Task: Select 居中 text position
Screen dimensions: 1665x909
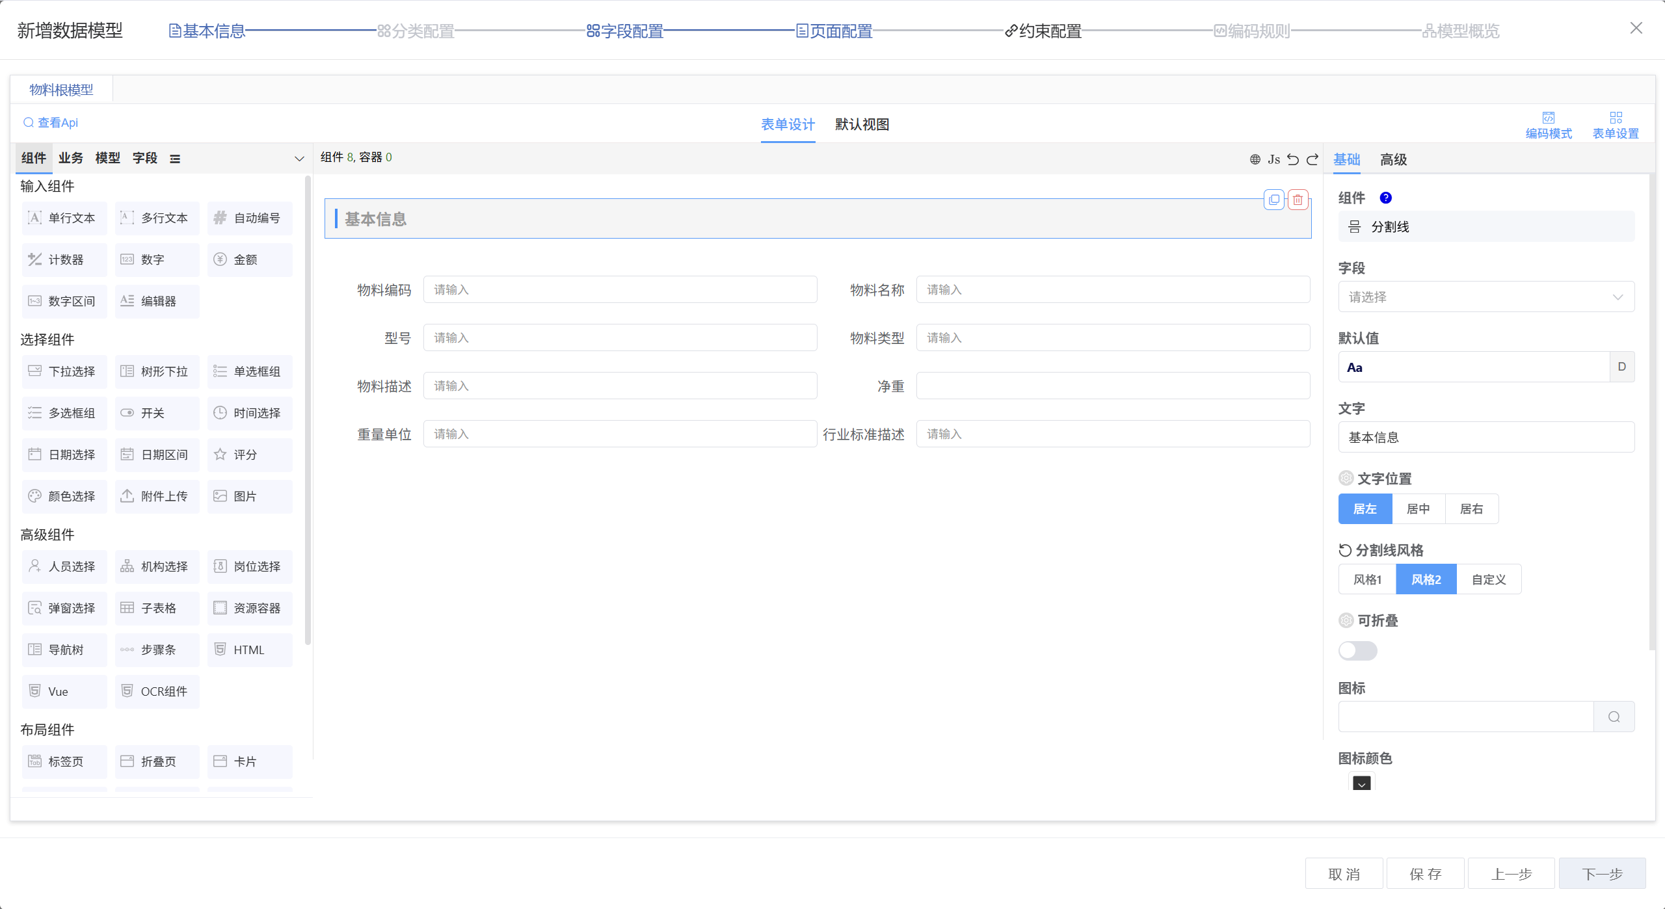Action: tap(1419, 508)
